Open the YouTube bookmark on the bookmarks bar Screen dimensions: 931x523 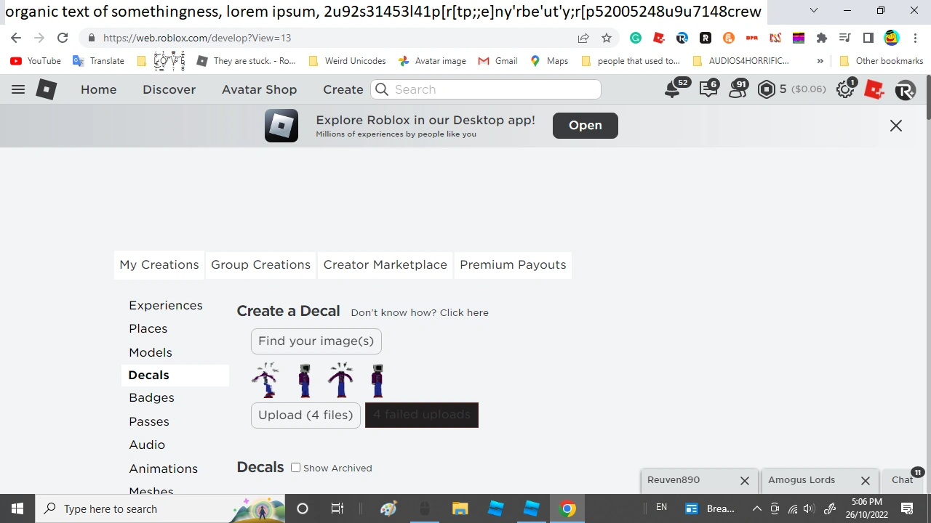[x=34, y=61]
